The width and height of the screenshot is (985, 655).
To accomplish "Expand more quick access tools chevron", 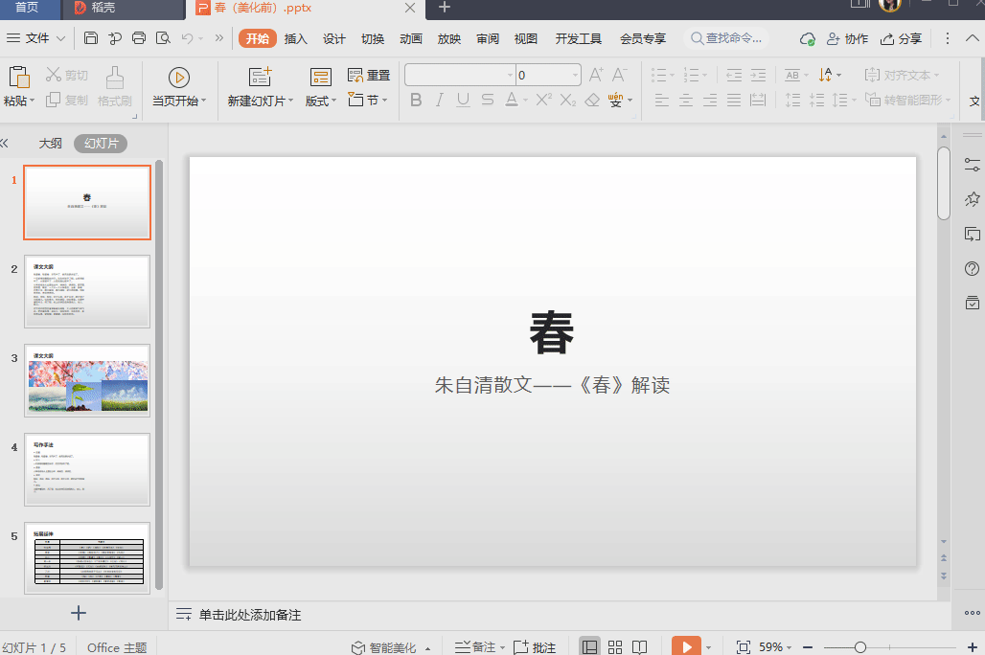I will [219, 38].
